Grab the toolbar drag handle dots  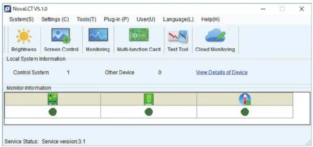[5, 40]
